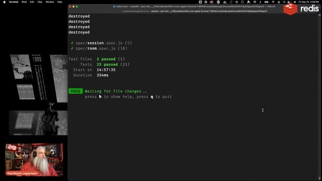Image resolution: width=322 pixels, height=181 pixels.
Task: Click the Wi-Fi status icon
Action: [x=273, y=2]
